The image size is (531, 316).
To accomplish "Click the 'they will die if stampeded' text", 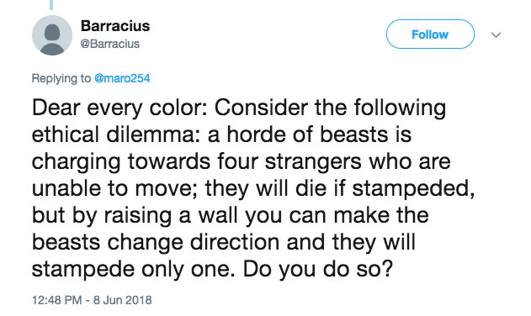I will (x=339, y=189).
